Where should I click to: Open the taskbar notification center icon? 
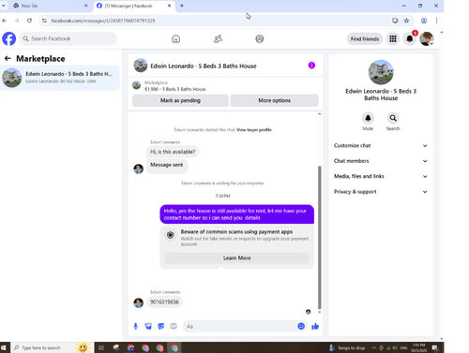click(x=434, y=347)
